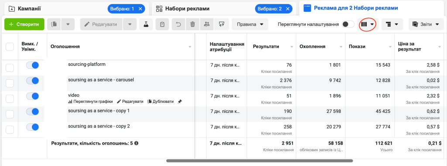
Task: Open Результати column sort arrow
Action: 292,47
